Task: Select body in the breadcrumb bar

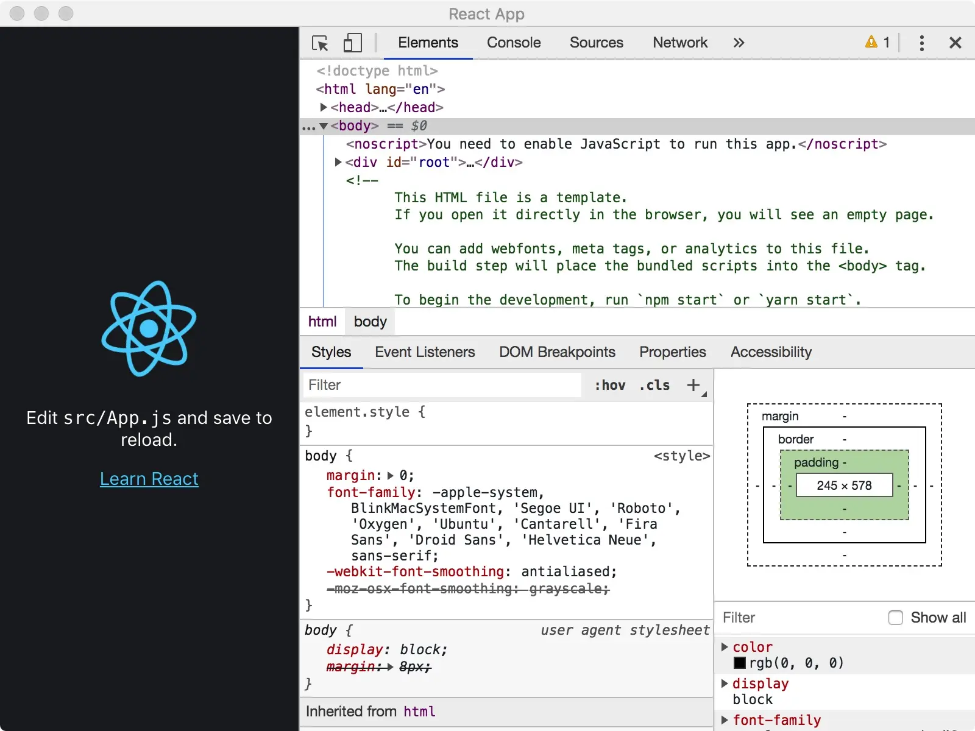Action: coord(370,322)
